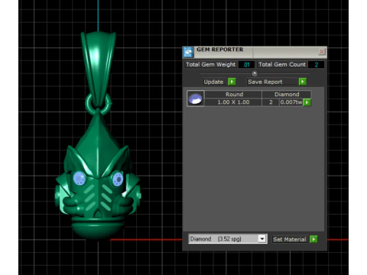Click green arrow beside 0.007tw
The width and height of the screenshot is (367, 275).
click(307, 102)
